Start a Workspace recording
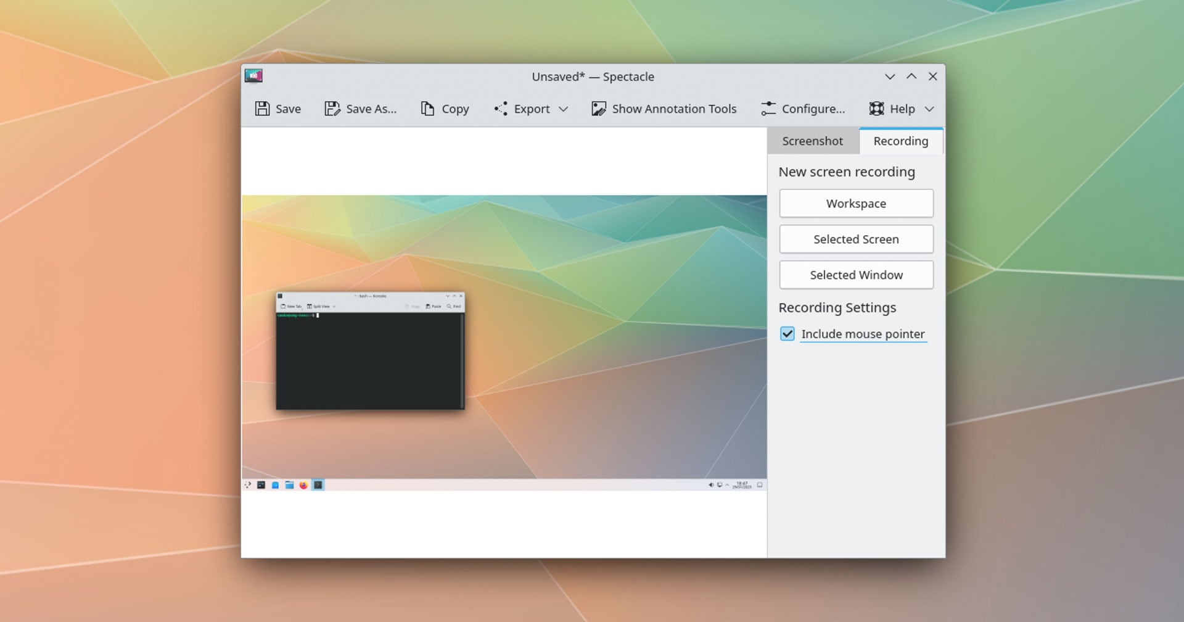 [856, 203]
